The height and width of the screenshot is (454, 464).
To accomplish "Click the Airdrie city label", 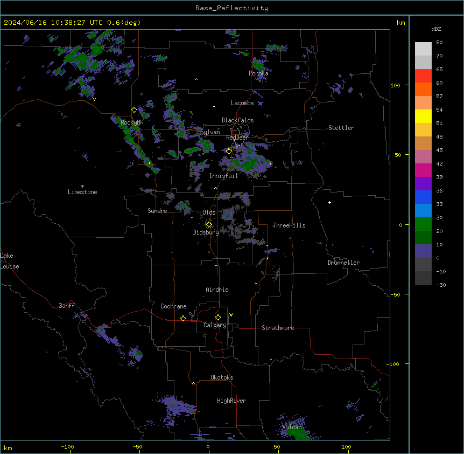I will click(217, 290).
